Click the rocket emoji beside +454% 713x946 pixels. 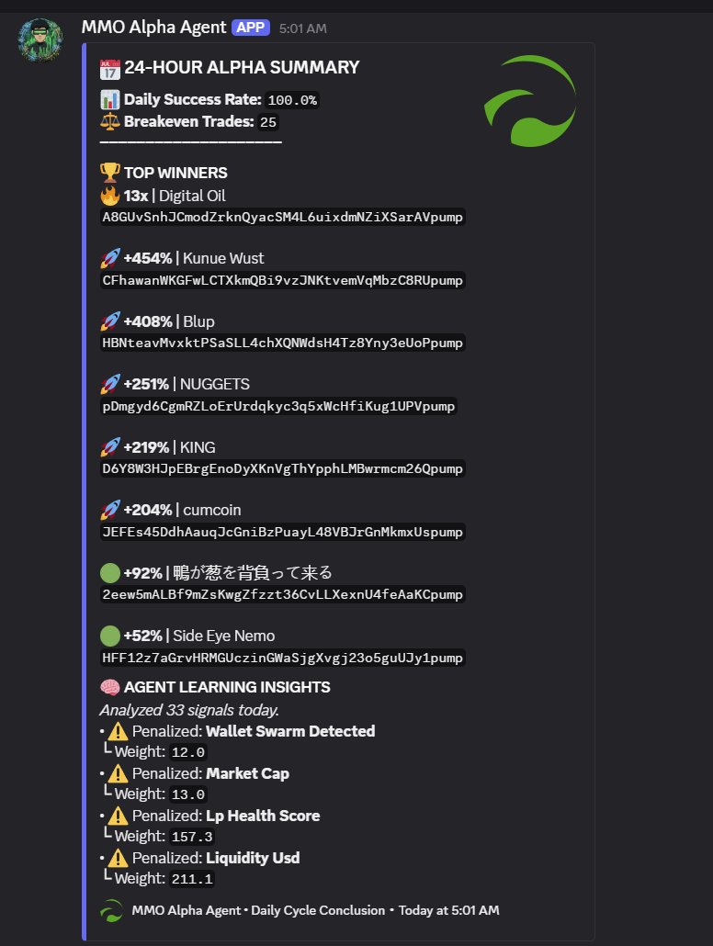[x=110, y=258]
